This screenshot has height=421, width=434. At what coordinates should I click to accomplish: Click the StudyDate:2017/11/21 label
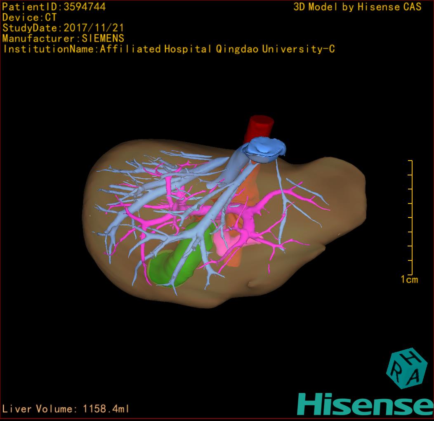pyautogui.click(x=63, y=28)
